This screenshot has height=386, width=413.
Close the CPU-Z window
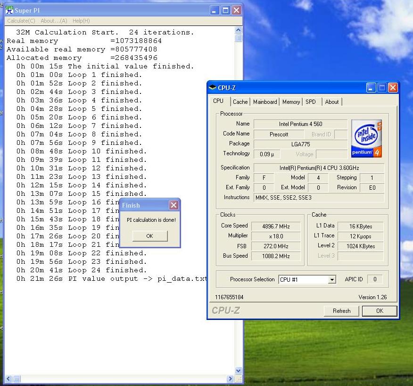tap(393, 88)
